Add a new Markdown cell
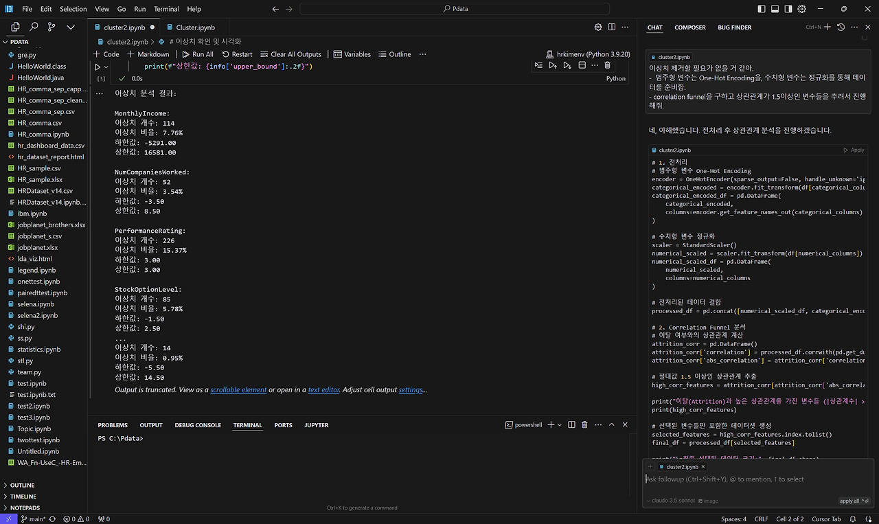 tap(148, 54)
